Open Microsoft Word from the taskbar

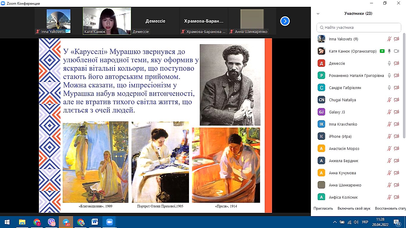[95, 222]
